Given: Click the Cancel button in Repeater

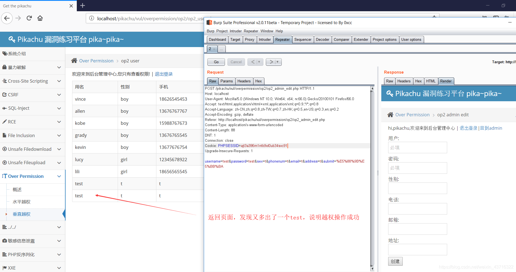Looking at the screenshot, I should [x=236, y=62].
